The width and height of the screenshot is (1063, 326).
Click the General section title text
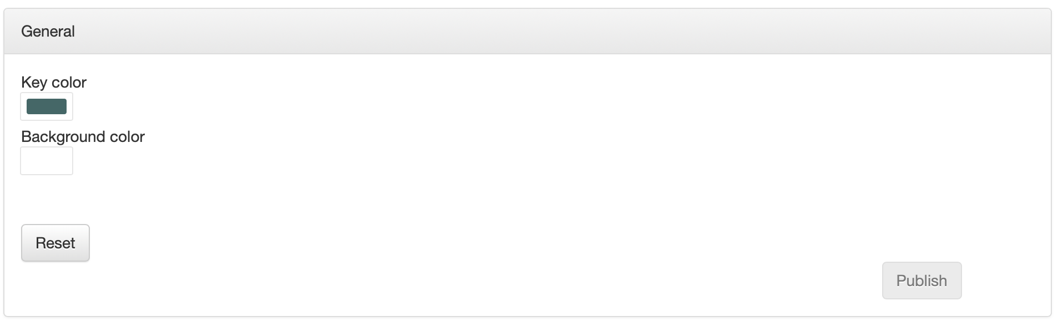coord(48,32)
